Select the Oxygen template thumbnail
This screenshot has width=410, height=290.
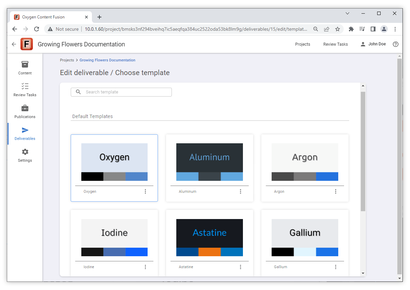(x=114, y=162)
